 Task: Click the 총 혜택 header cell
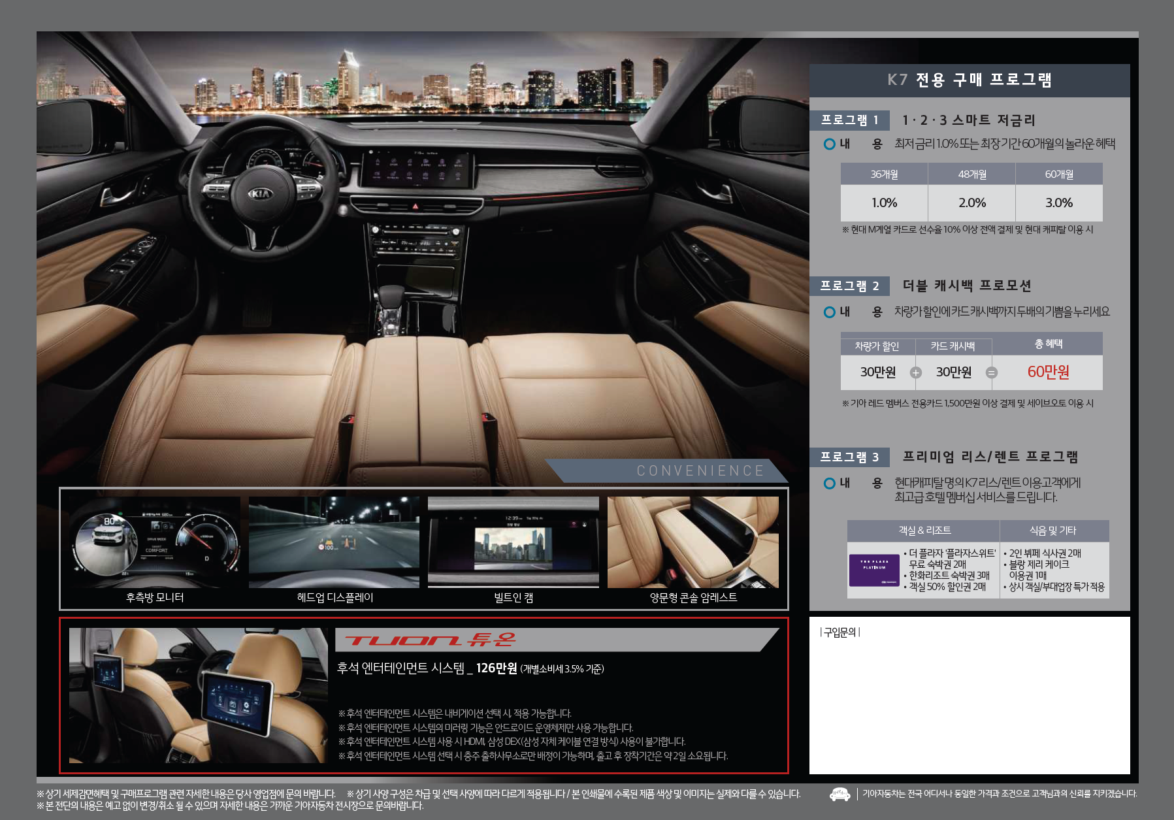1048,344
